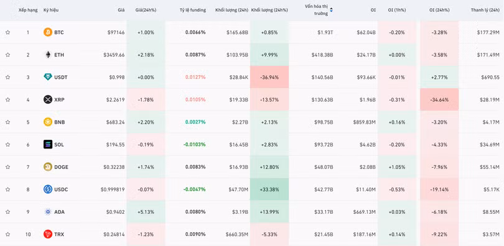Click XRP funding rate 0.0105%
This screenshot has height=246, width=504.
pyautogui.click(x=195, y=100)
